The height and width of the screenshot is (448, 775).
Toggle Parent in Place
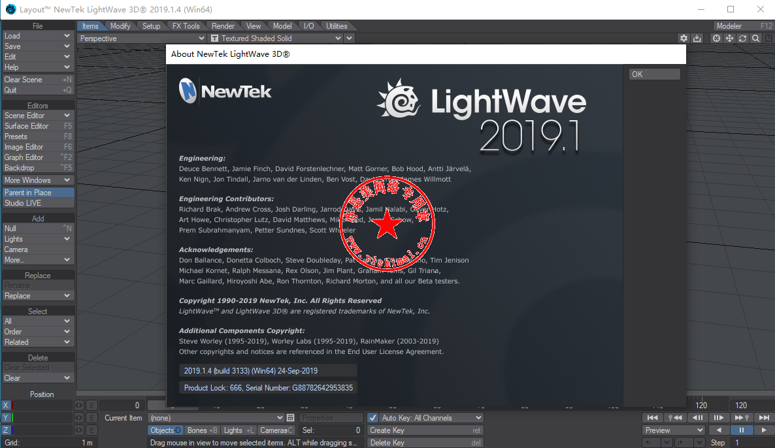point(38,193)
